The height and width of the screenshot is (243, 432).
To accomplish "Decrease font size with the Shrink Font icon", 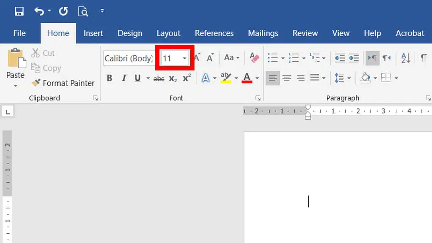I will (x=210, y=58).
